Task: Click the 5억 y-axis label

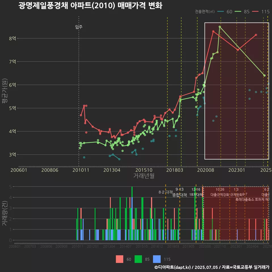Action: (12, 108)
